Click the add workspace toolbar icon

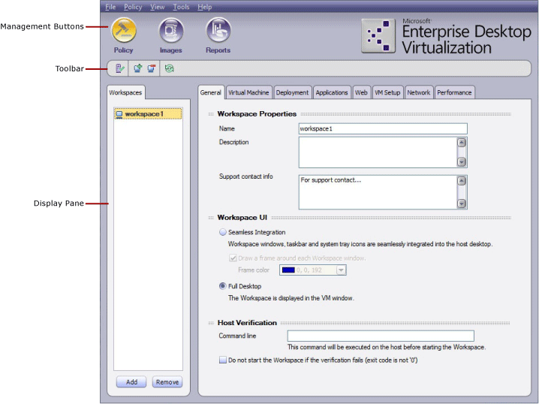coord(138,68)
